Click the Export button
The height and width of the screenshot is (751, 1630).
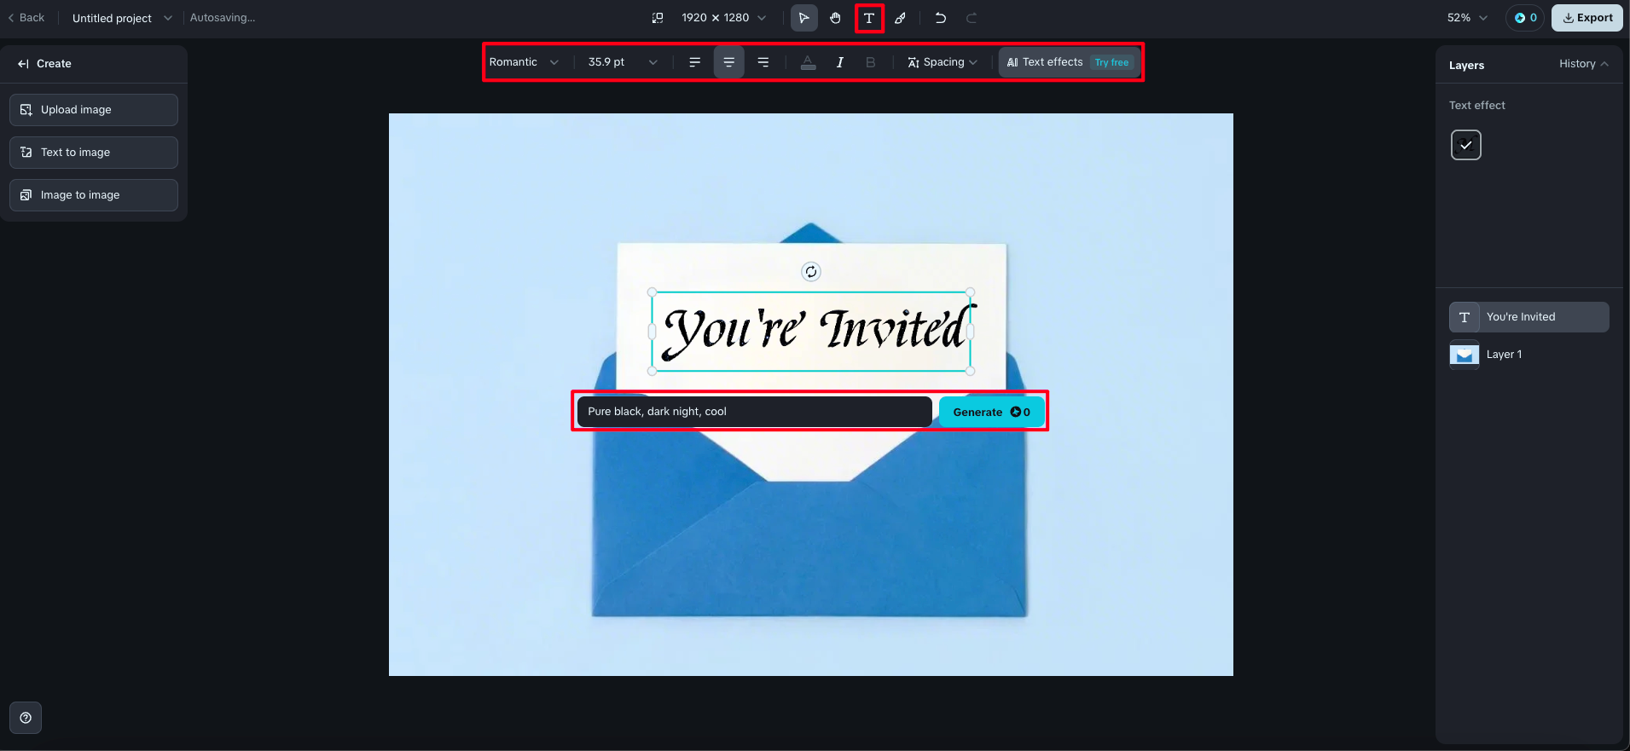[1587, 18]
